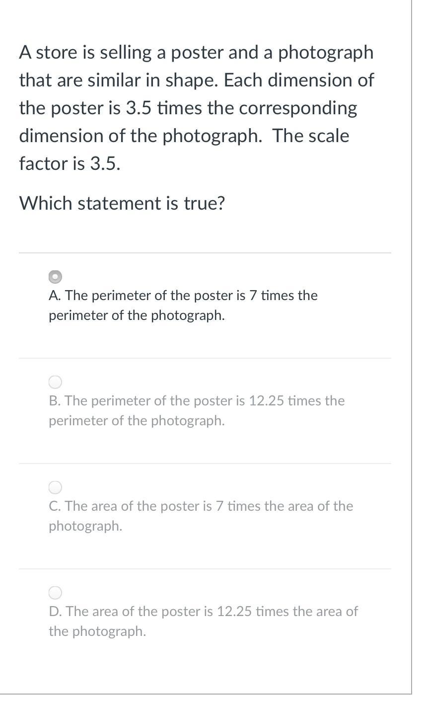Click the 'D. The area of the poster' label
The image size is (424, 704).
tap(203, 621)
